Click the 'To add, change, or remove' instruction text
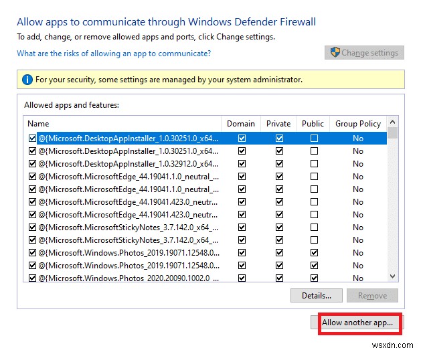 [x=146, y=37]
